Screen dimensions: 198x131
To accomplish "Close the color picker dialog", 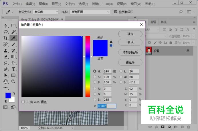I will click(x=141, y=25).
